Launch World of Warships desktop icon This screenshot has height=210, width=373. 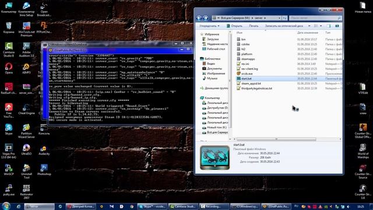(x=363, y=152)
